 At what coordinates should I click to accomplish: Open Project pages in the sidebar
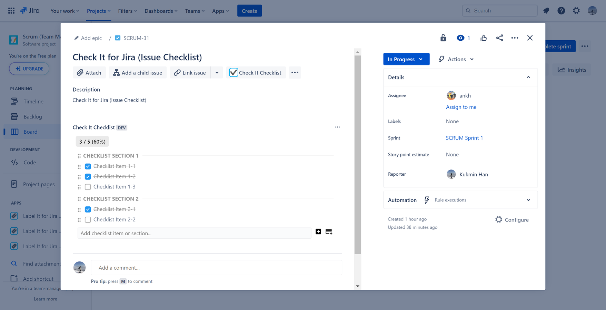pyautogui.click(x=39, y=184)
